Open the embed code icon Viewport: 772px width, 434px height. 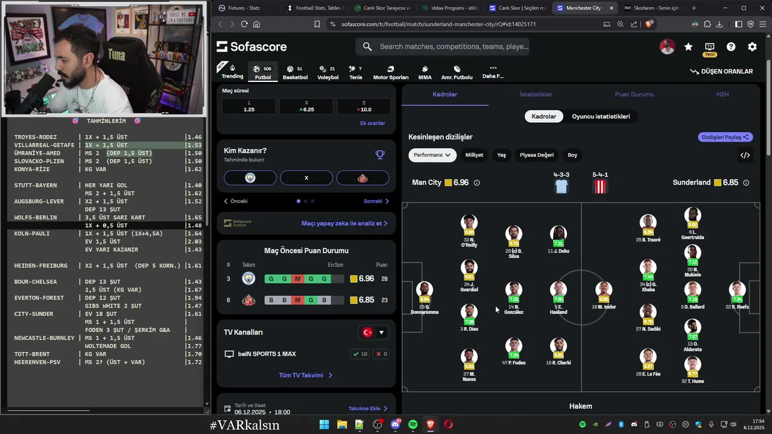pos(745,155)
